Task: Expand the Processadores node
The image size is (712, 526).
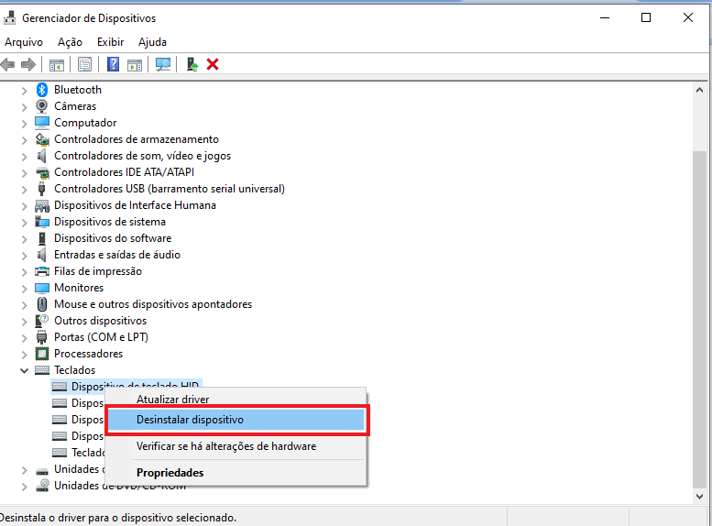Action: tap(24, 354)
